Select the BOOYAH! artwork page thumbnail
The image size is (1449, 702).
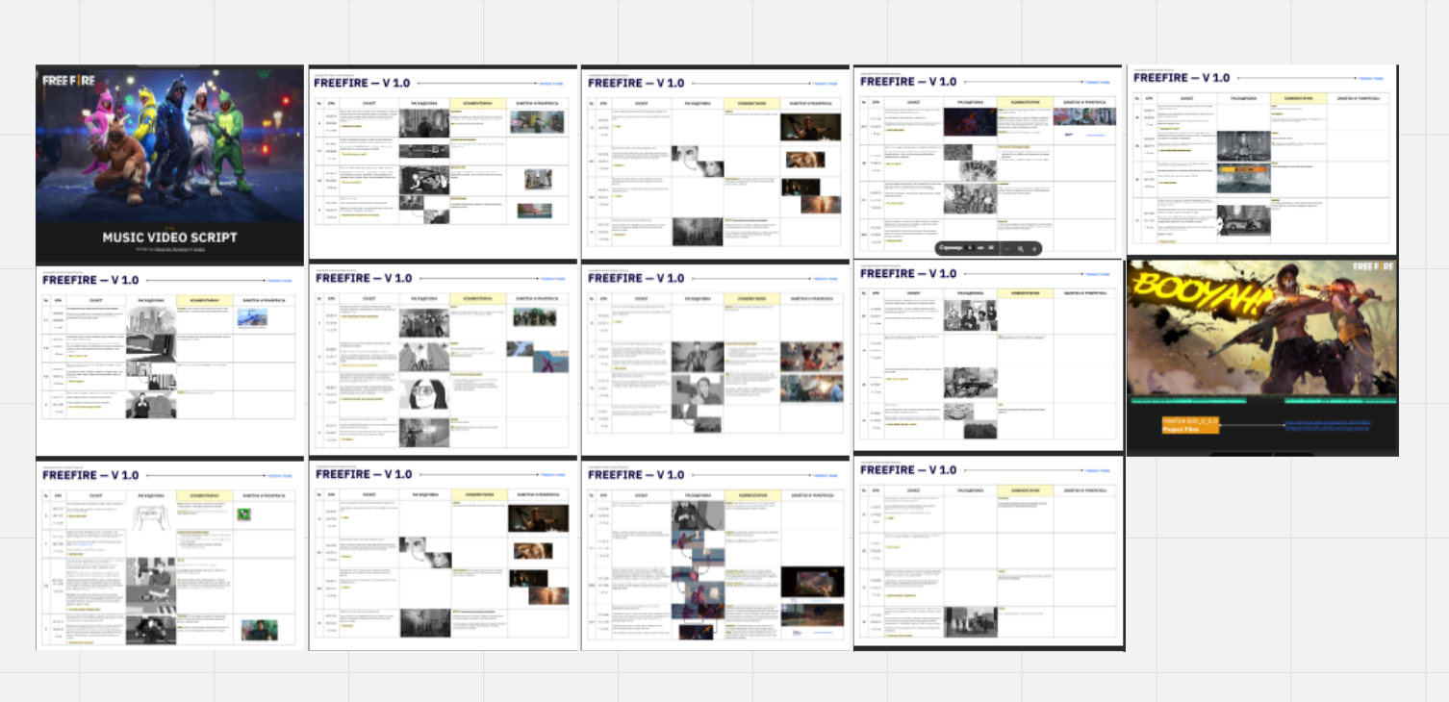1262,357
